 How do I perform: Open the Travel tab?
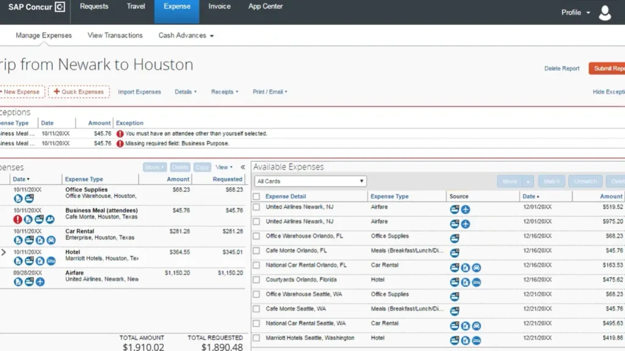(136, 6)
